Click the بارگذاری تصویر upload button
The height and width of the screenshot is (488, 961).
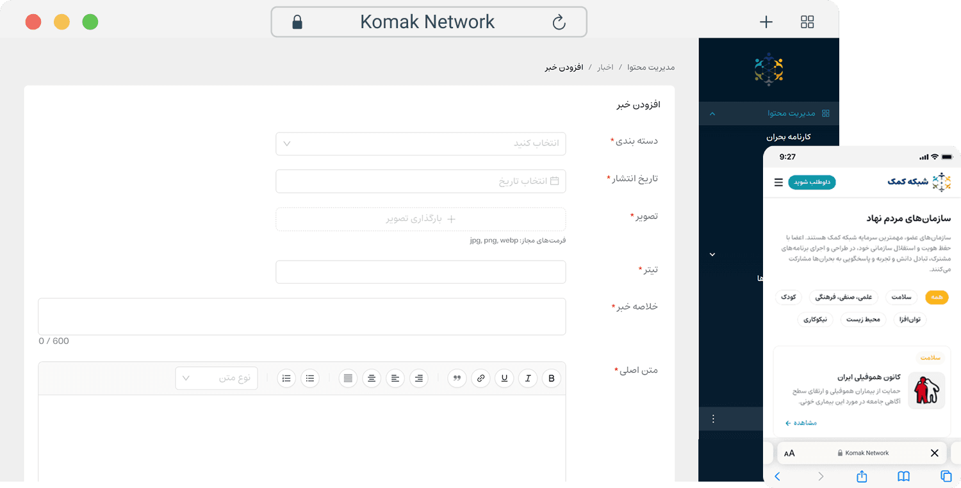(421, 219)
